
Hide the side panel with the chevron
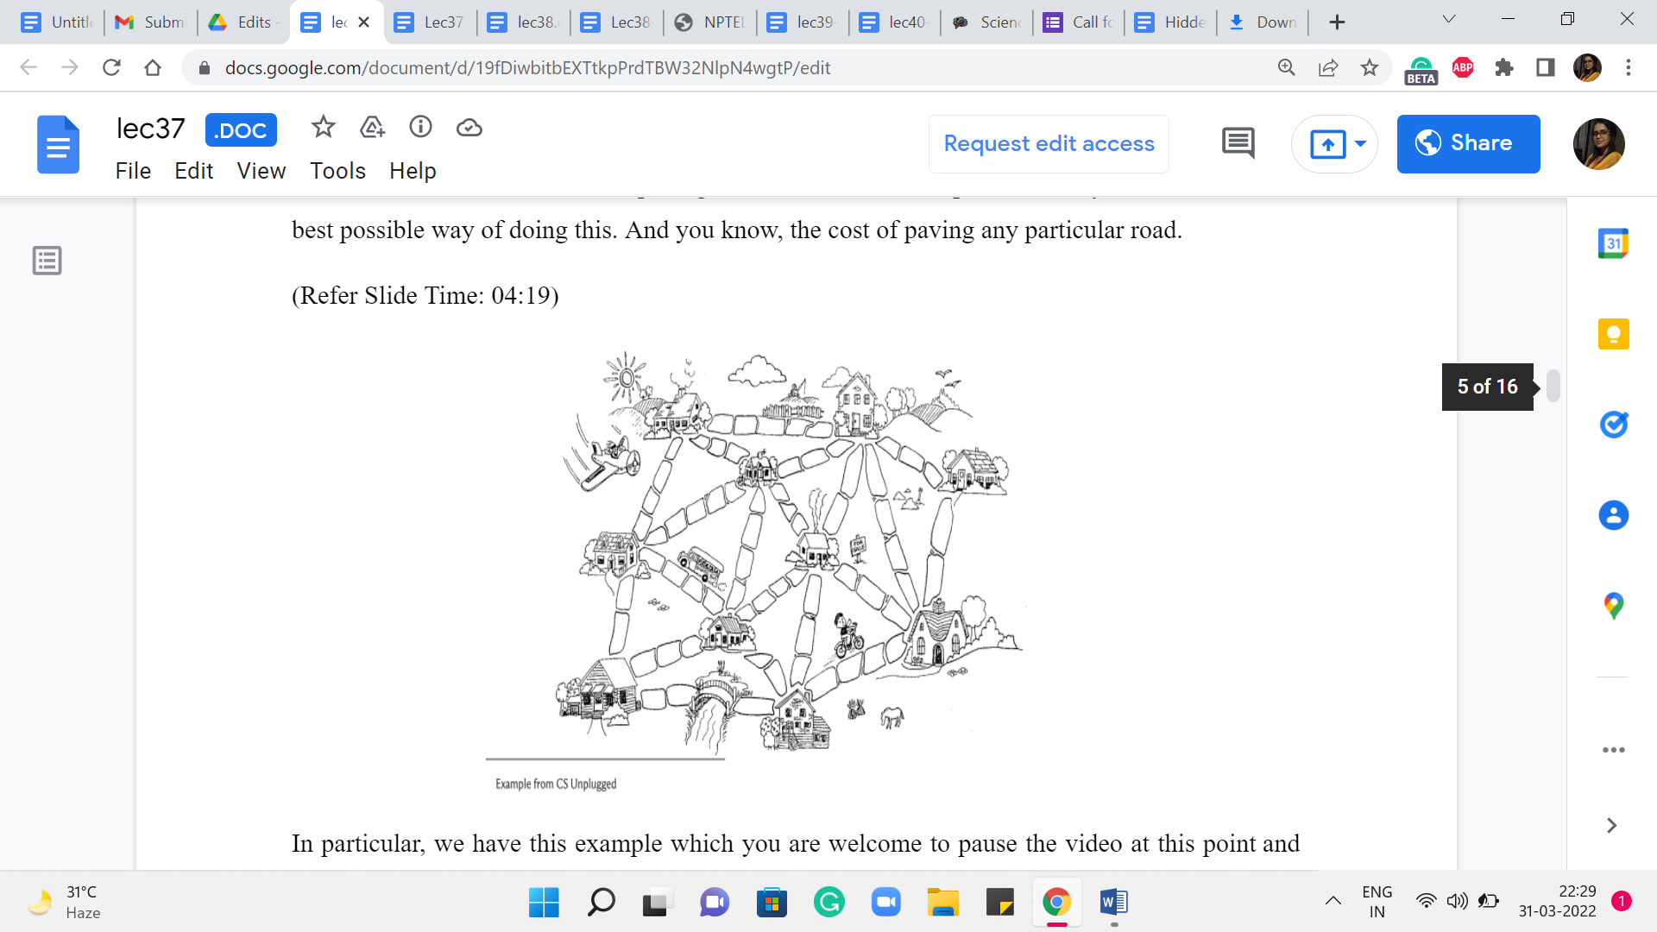coord(1611,826)
